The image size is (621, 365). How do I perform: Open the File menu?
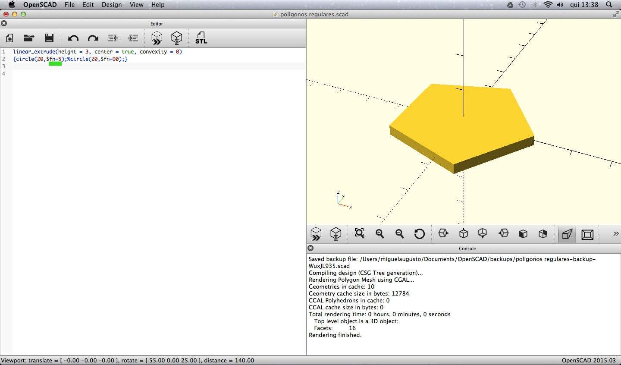pyautogui.click(x=69, y=5)
